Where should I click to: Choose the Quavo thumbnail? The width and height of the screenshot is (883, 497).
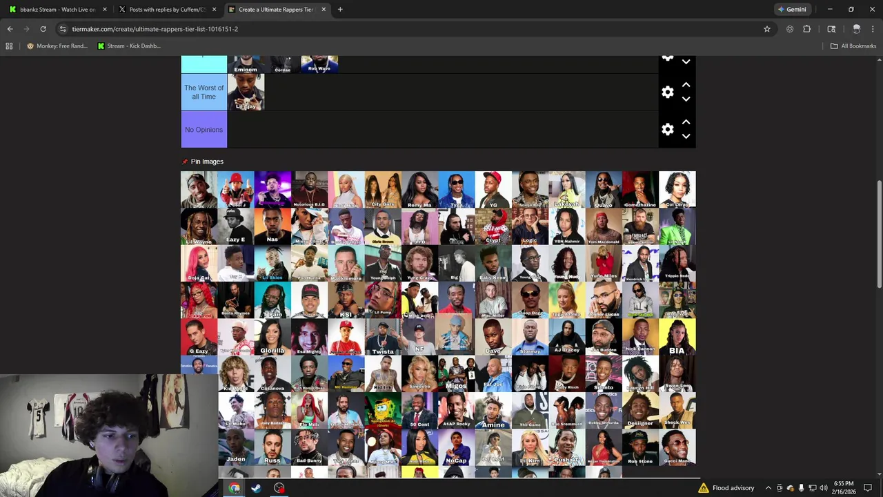point(604,189)
